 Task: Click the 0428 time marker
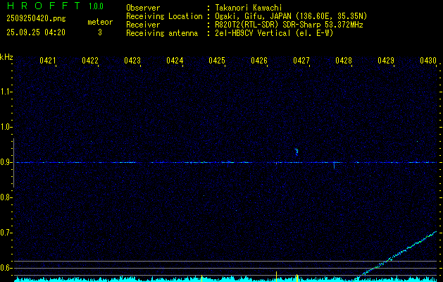[x=344, y=61]
